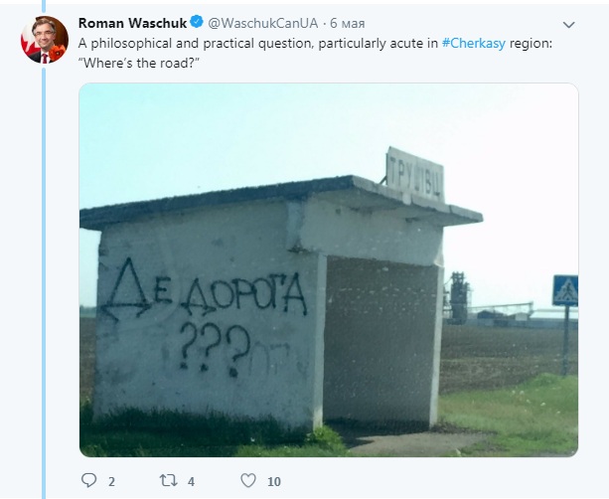This screenshot has height=499, width=609.
Task: Click the reply count number 2
Action: point(111,482)
